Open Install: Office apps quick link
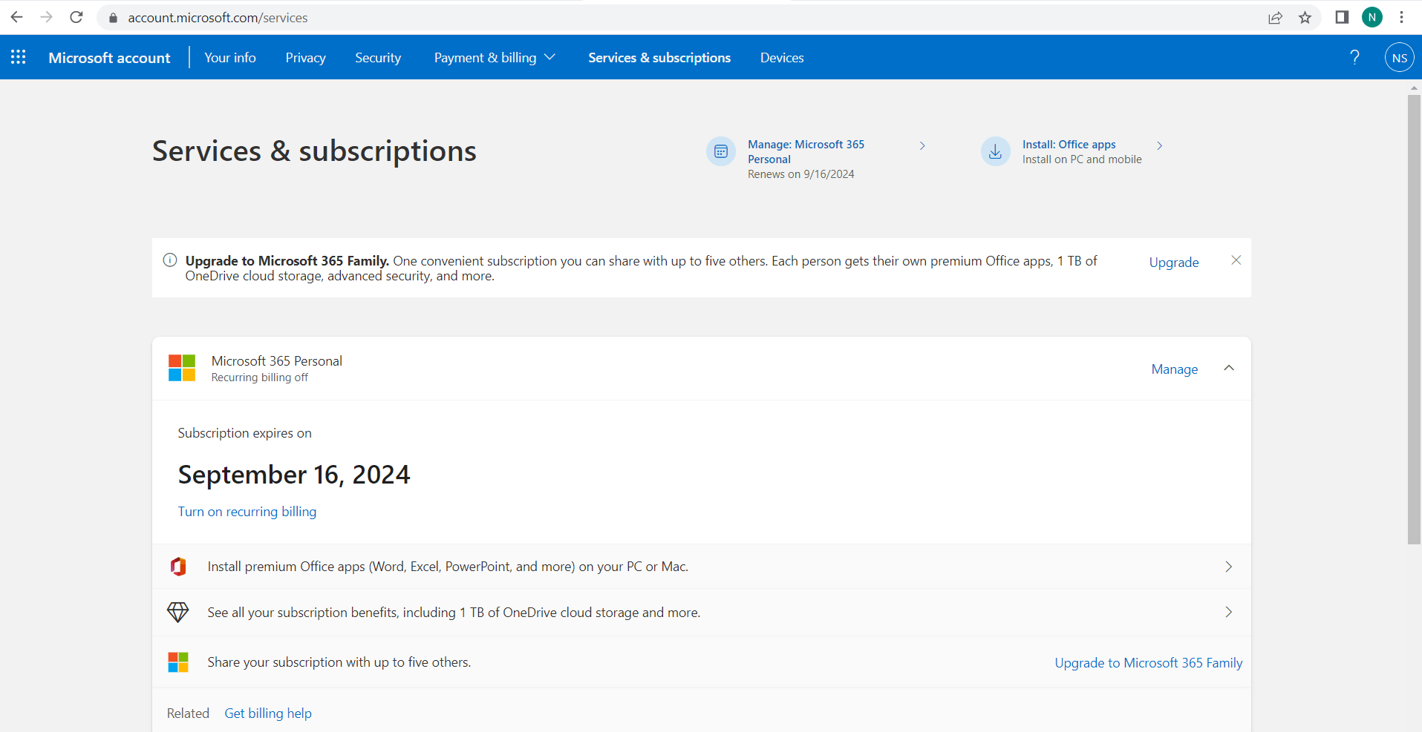 tap(1069, 145)
